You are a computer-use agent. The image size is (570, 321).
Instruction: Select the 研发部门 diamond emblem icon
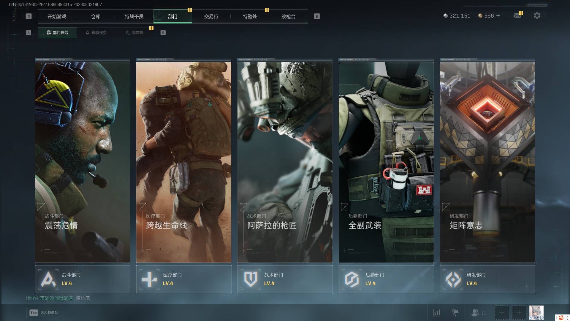[x=453, y=279]
